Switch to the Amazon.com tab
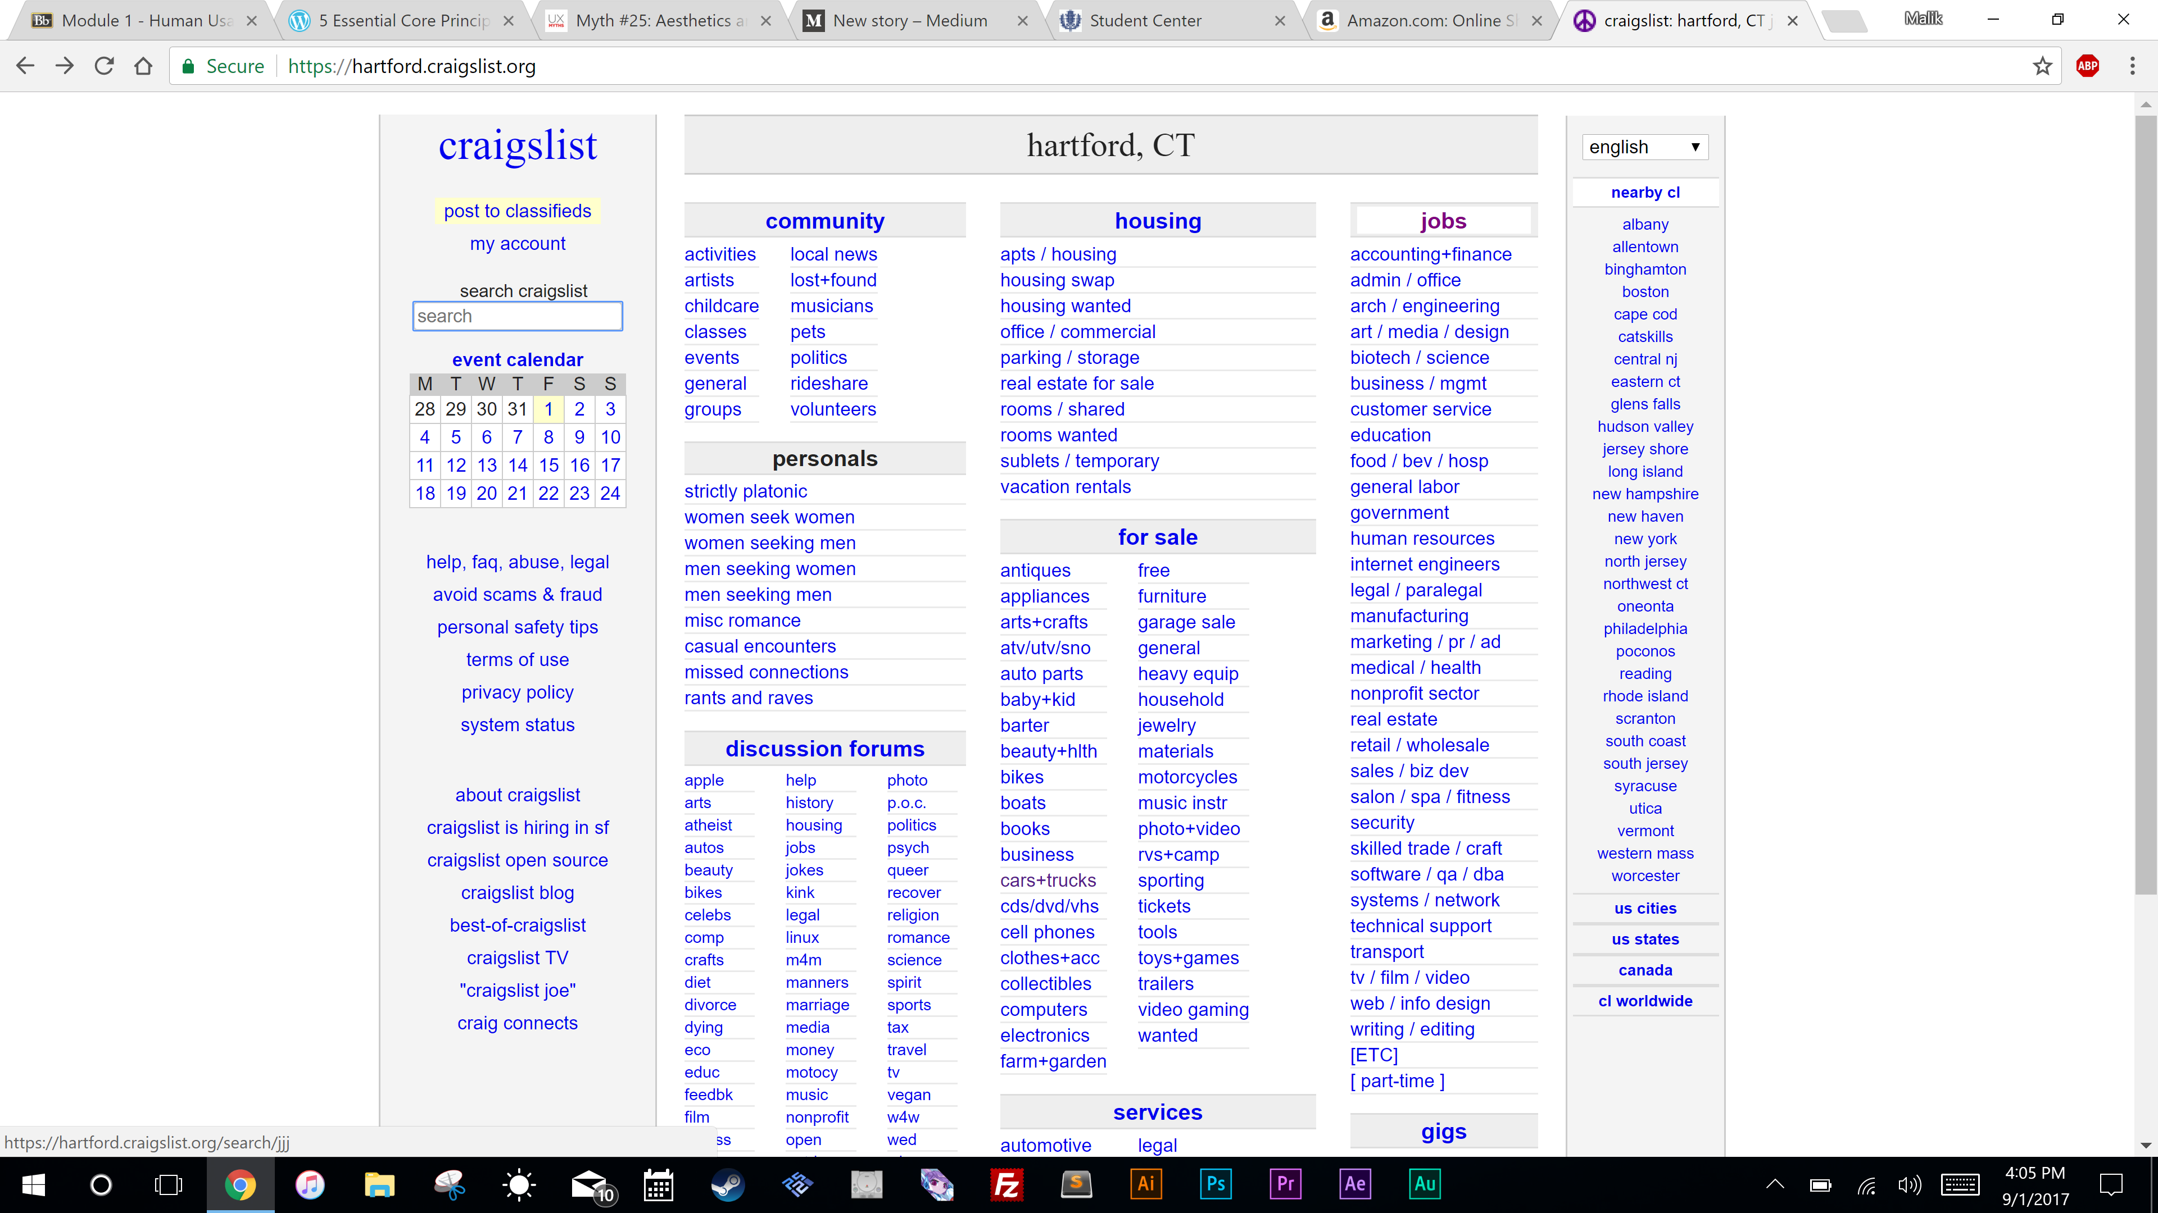This screenshot has height=1213, width=2158. pos(1430,21)
